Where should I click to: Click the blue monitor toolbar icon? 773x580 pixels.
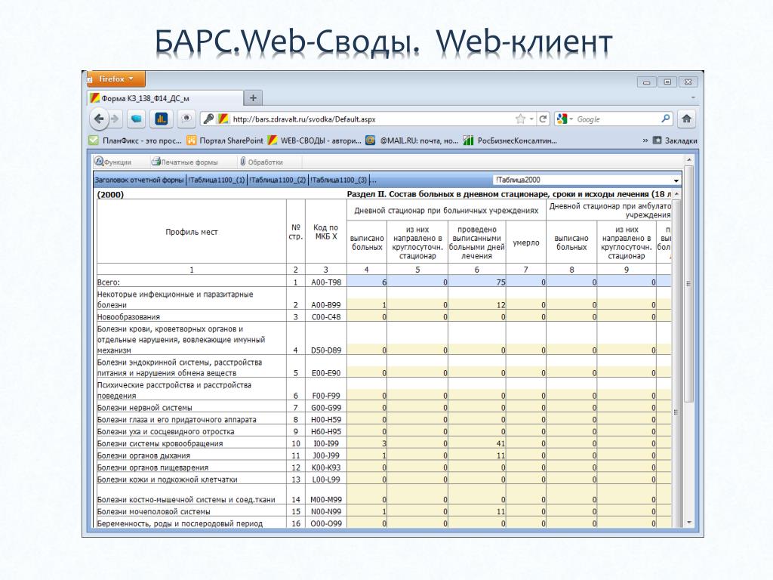coord(136,119)
